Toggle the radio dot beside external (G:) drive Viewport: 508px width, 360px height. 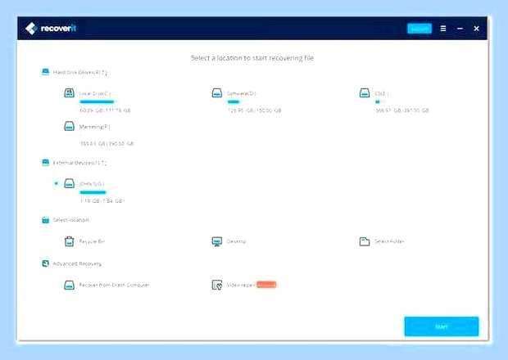pos(56,183)
